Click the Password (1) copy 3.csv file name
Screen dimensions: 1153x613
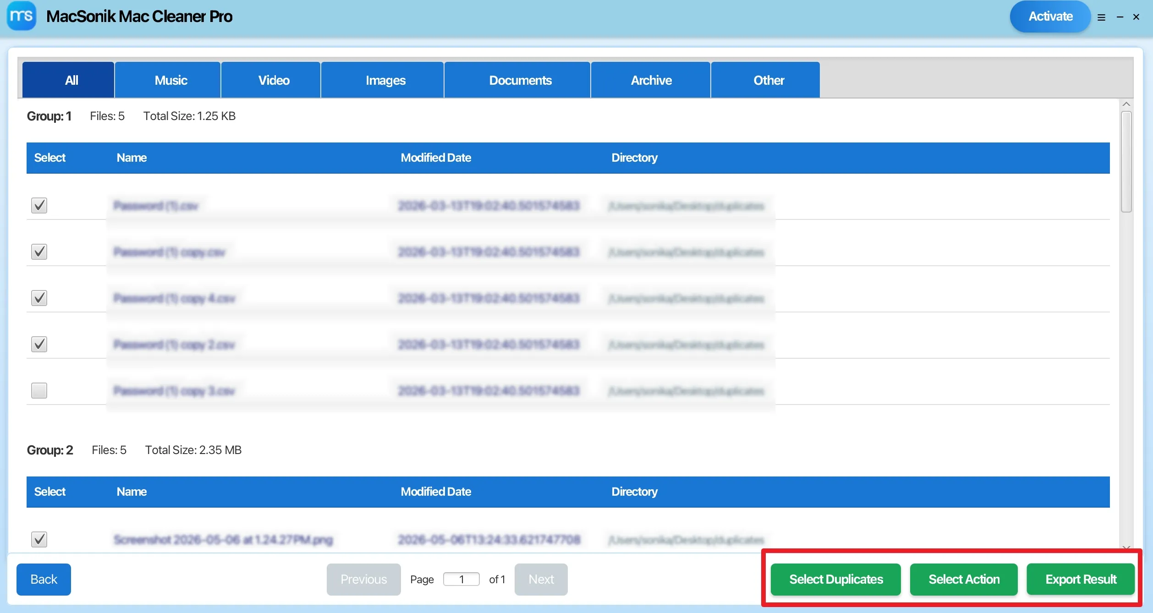[174, 391]
